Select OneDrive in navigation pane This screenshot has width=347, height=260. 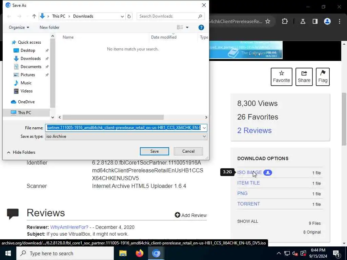26,102
